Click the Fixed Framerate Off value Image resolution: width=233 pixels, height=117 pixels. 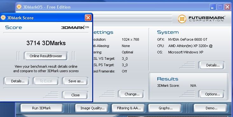pyautogui.click(x=124, y=71)
